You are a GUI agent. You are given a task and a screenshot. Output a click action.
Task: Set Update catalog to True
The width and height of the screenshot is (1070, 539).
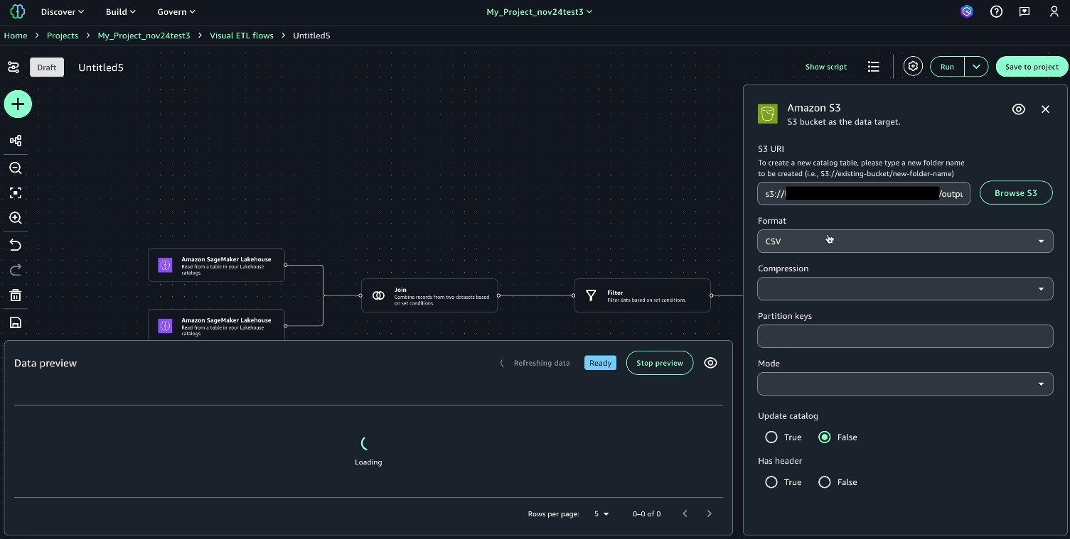coord(771,437)
